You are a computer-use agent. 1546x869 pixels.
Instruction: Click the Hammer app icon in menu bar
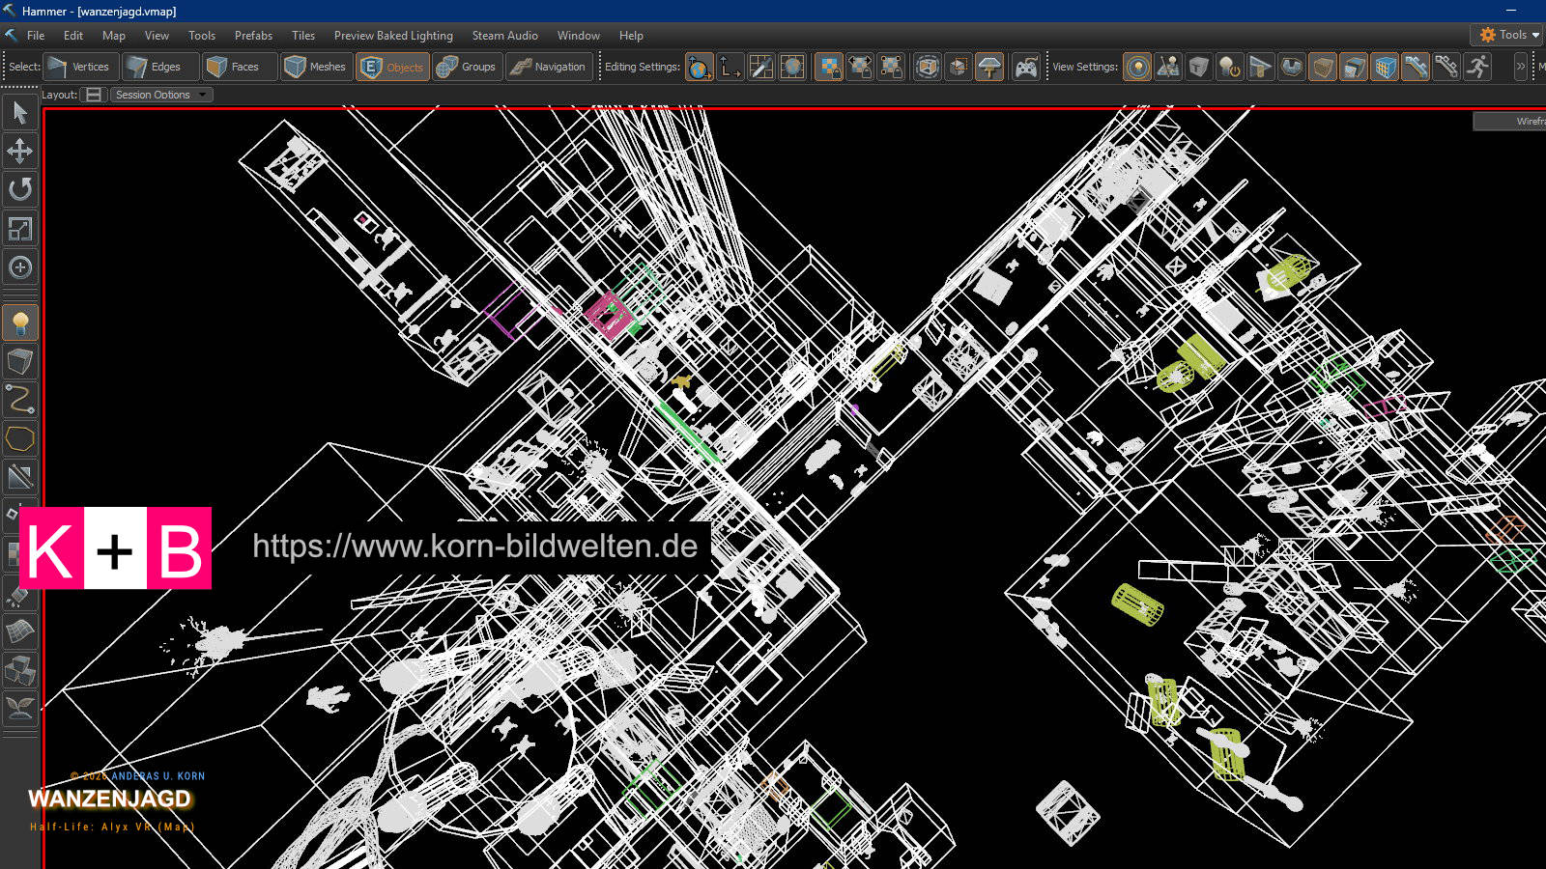coord(12,36)
